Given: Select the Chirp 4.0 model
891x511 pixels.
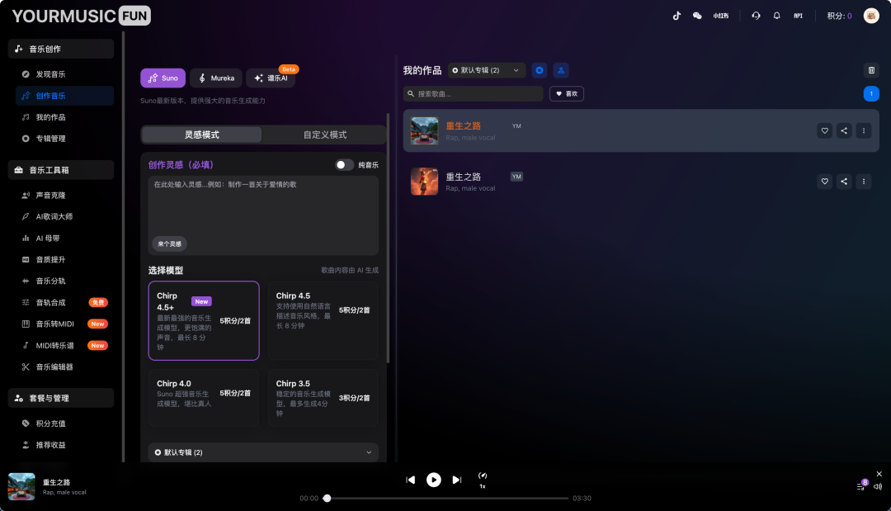Looking at the screenshot, I should pos(204,398).
